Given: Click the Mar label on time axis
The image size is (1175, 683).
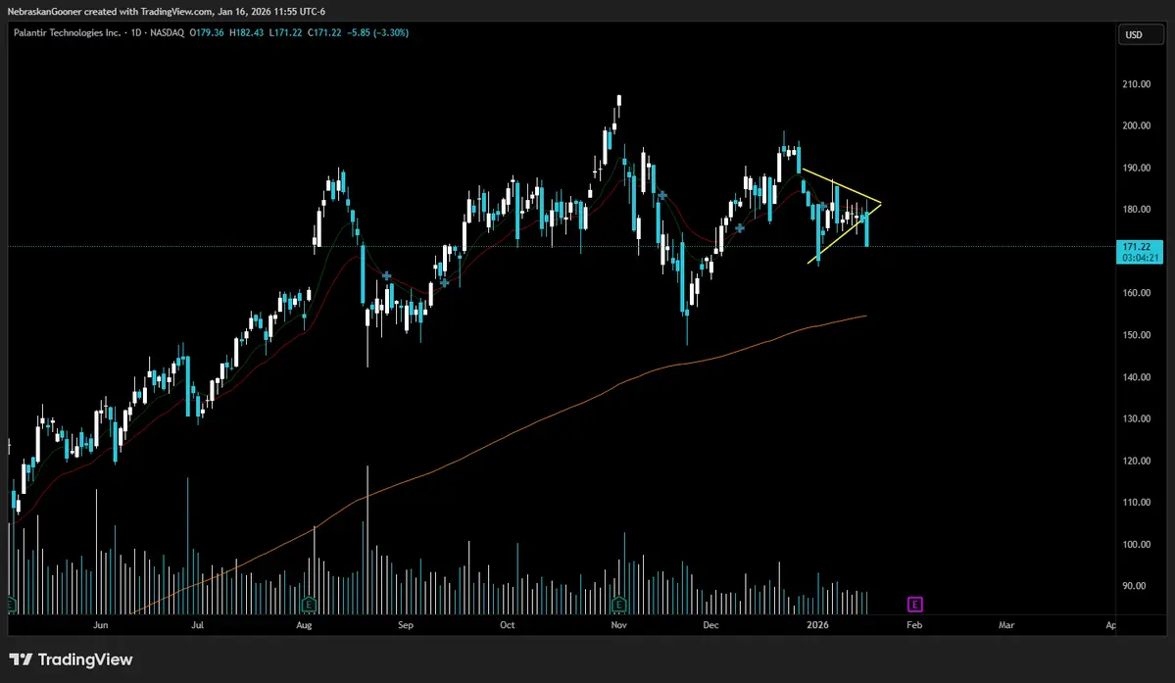Looking at the screenshot, I should 1005,624.
